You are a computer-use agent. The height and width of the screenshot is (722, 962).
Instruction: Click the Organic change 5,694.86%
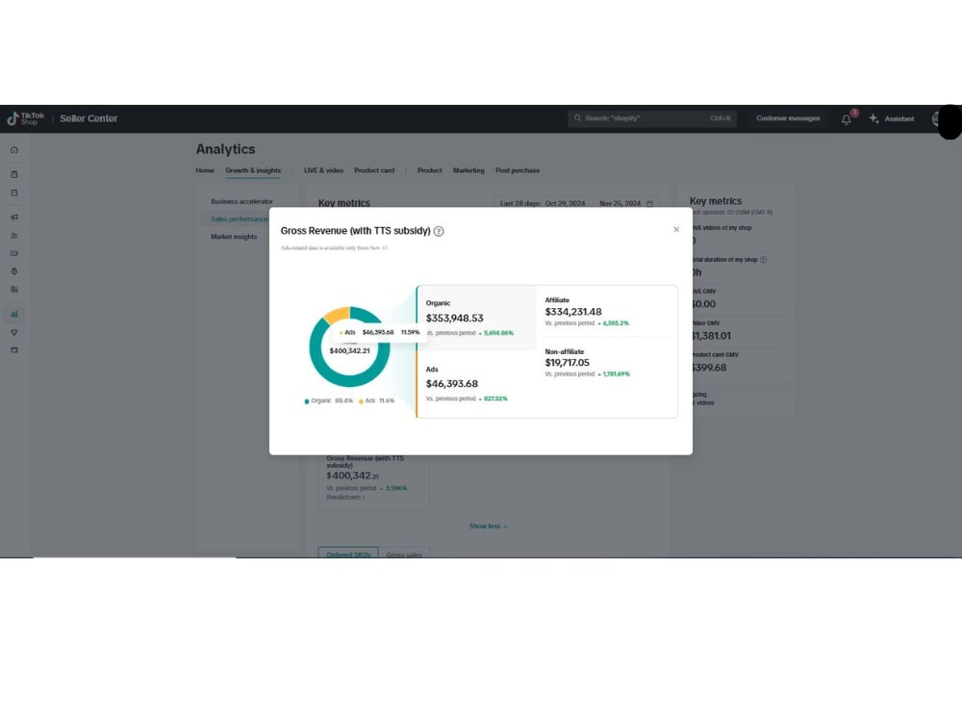click(x=498, y=333)
